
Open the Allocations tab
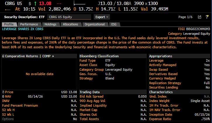click(71, 24)
